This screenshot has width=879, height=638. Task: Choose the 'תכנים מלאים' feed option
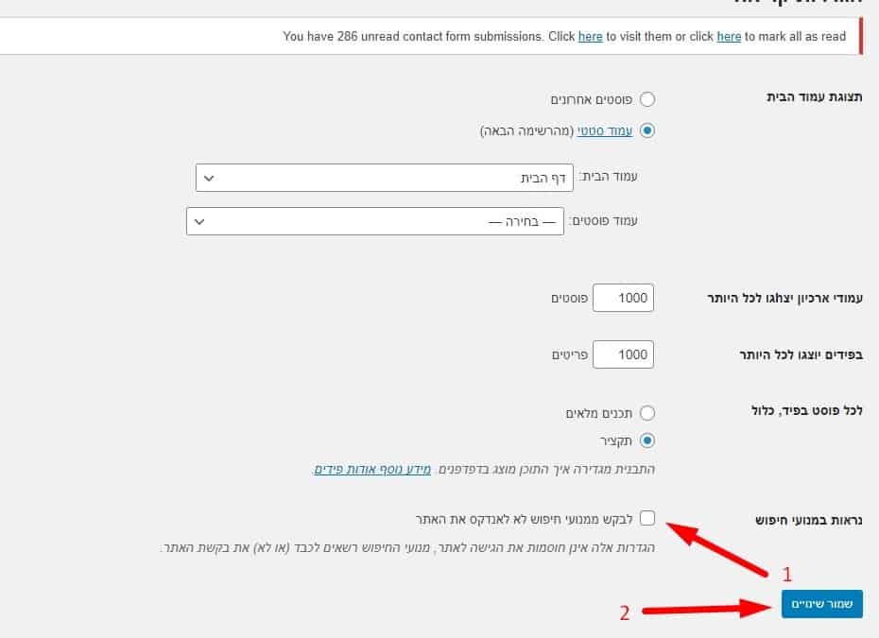646,413
